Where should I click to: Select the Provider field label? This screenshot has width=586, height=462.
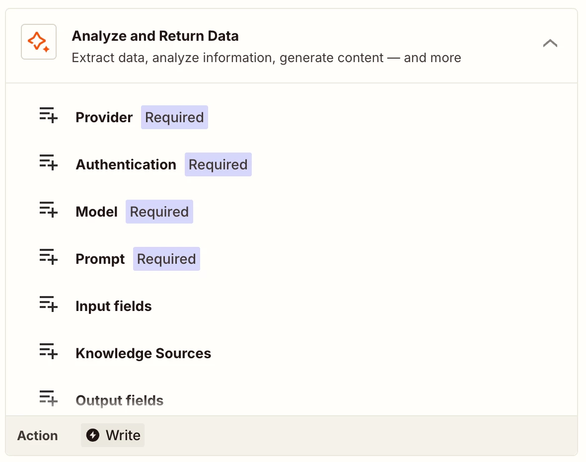coord(104,118)
